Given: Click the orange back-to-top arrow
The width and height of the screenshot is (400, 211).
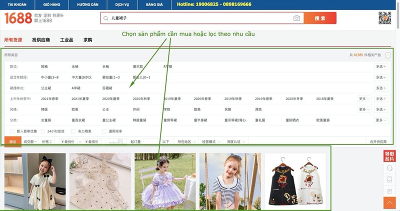Looking at the screenshot, I should tap(389, 203).
